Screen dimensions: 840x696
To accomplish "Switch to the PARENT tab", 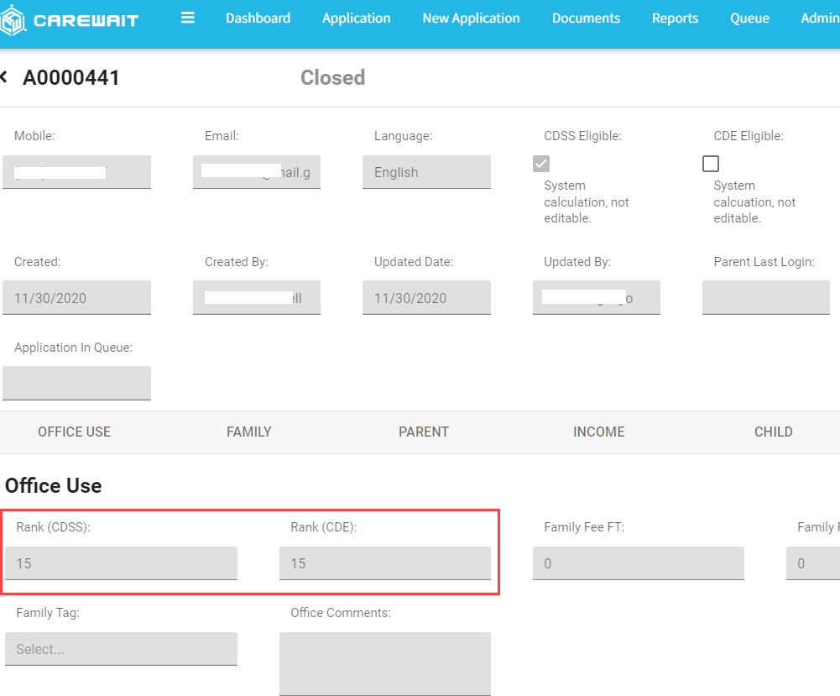I will 424,432.
